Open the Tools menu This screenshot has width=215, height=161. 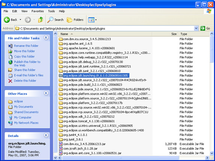tap(51, 11)
